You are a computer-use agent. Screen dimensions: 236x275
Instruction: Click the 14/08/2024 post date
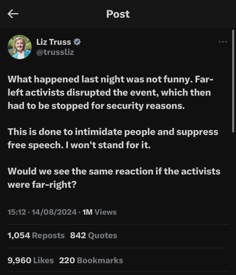(54, 212)
